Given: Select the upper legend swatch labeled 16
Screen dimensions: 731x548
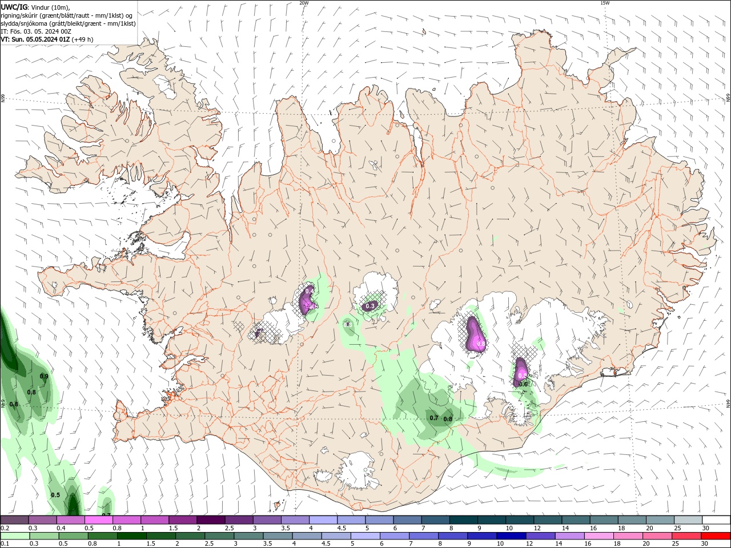Looking at the screenshot, I should [604, 520].
